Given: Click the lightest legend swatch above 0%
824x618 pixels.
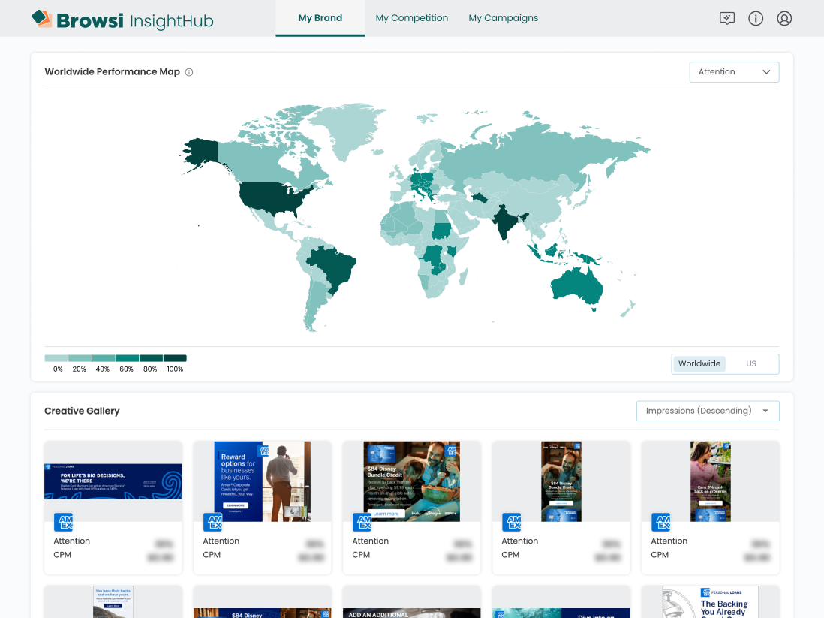Looking at the screenshot, I should point(56,358).
